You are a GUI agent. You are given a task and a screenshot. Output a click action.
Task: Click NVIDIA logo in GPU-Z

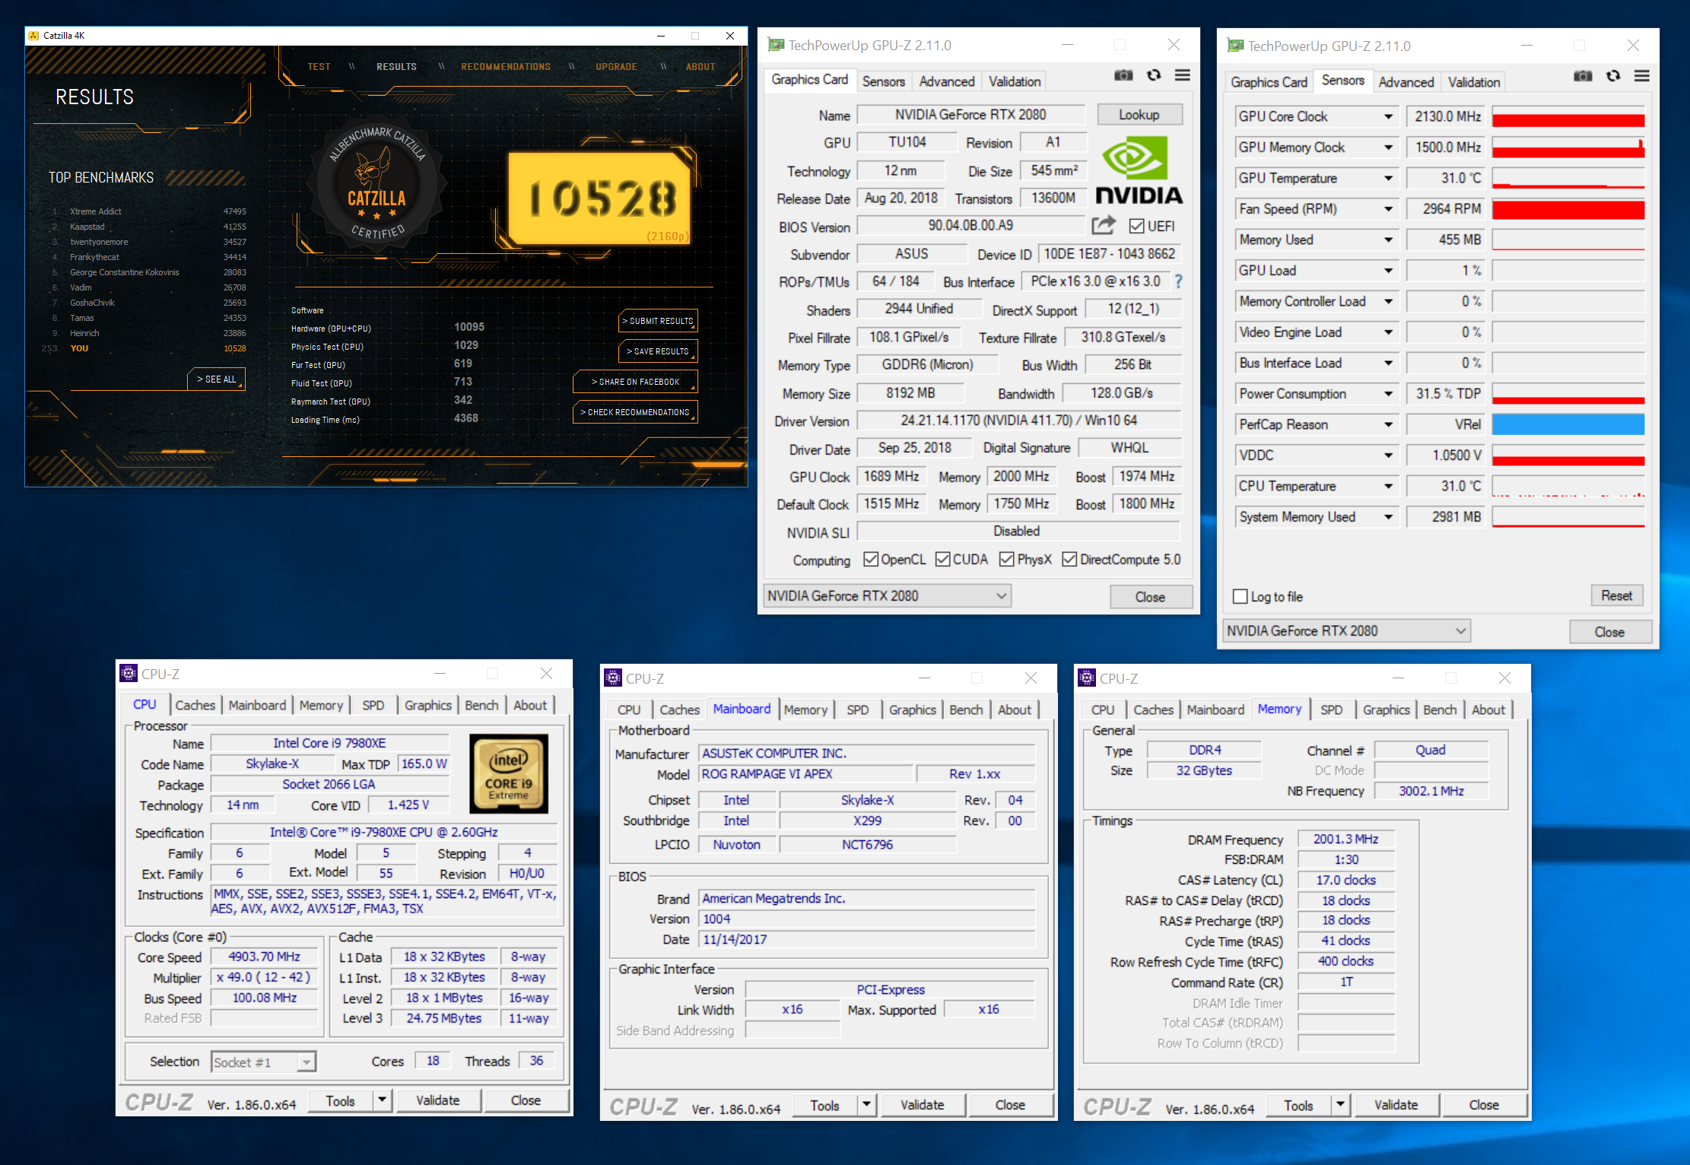1139,170
